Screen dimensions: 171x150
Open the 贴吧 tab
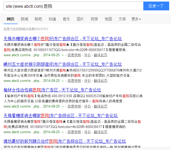click(38, 19)
